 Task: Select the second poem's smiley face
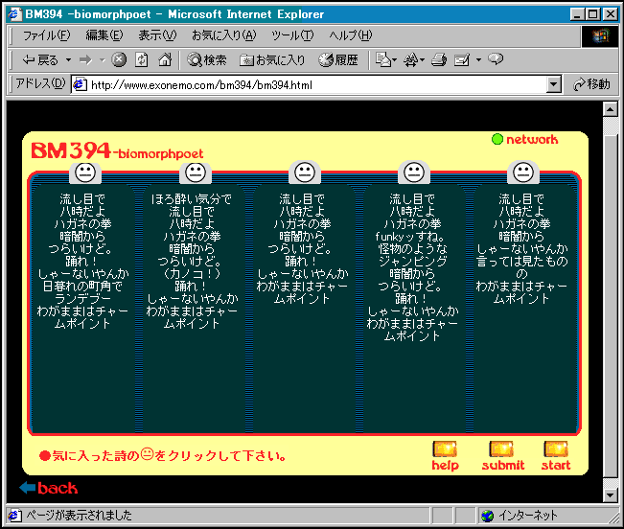(x=195, y=172)
